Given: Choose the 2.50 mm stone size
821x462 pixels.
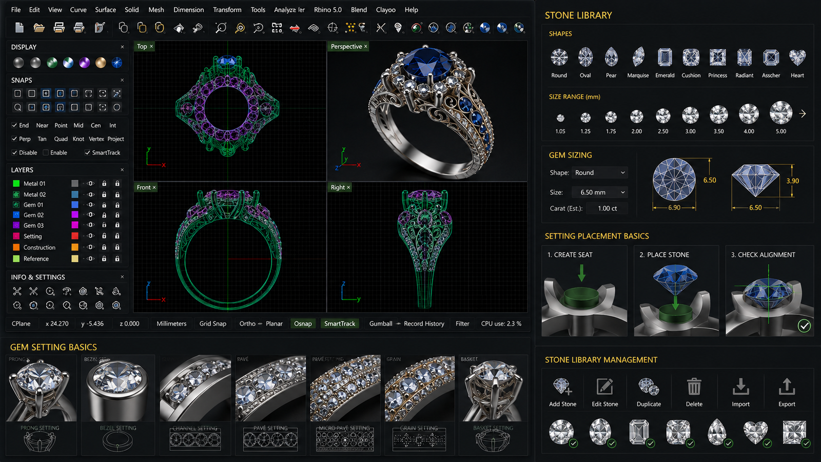Looking at the screenshot, I should (x=663, y=116).
